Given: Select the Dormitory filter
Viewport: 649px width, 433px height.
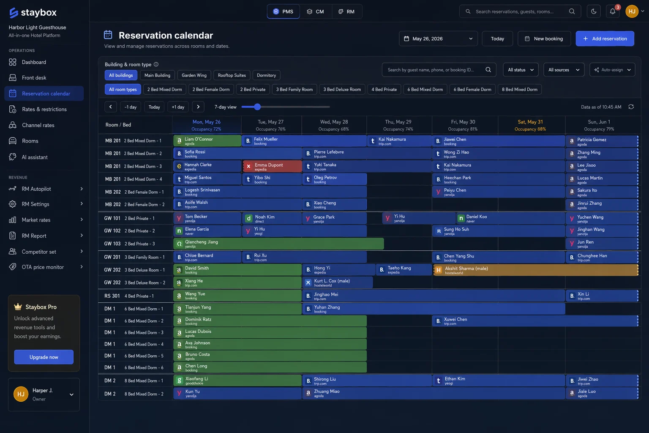Looking at the screenshot, I should click(x=266, y=75).
